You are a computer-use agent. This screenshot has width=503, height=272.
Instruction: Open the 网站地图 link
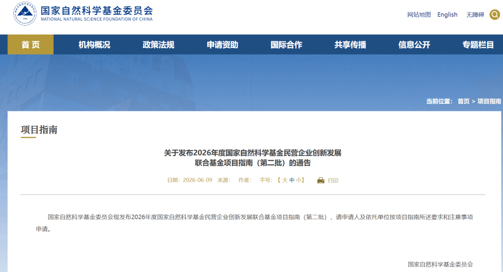[x=419, y=15]
